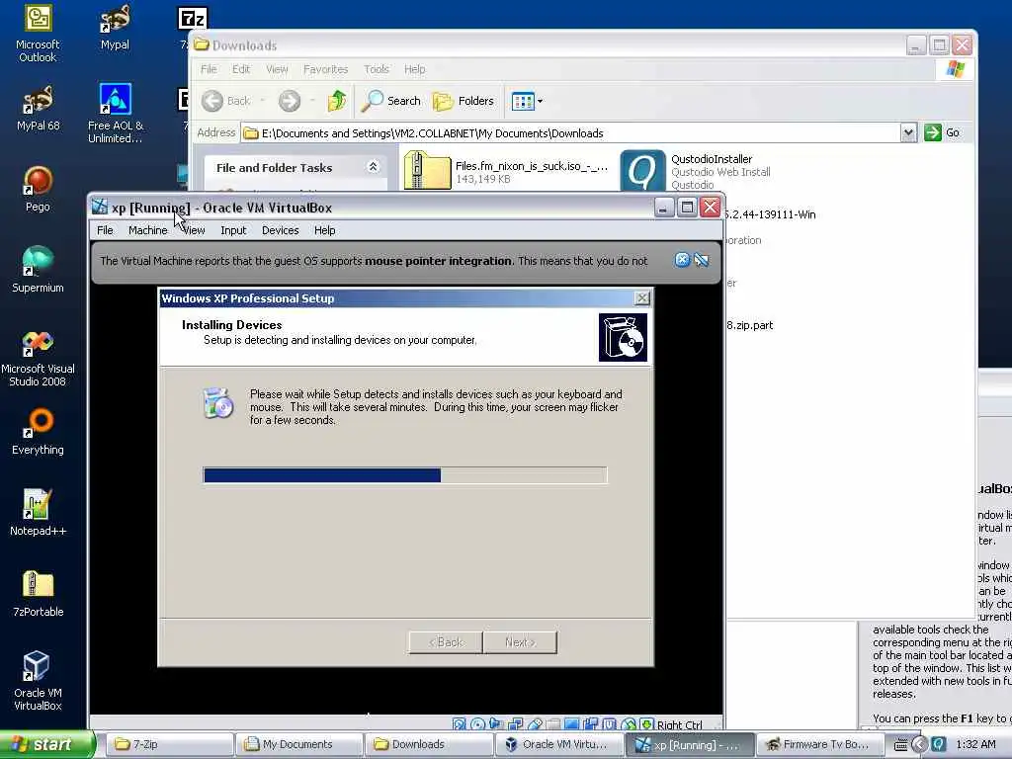Viewport: 1012px width, 759px height.
Task: Click the Go button next to address bar
Action: (x=943, y=133)
